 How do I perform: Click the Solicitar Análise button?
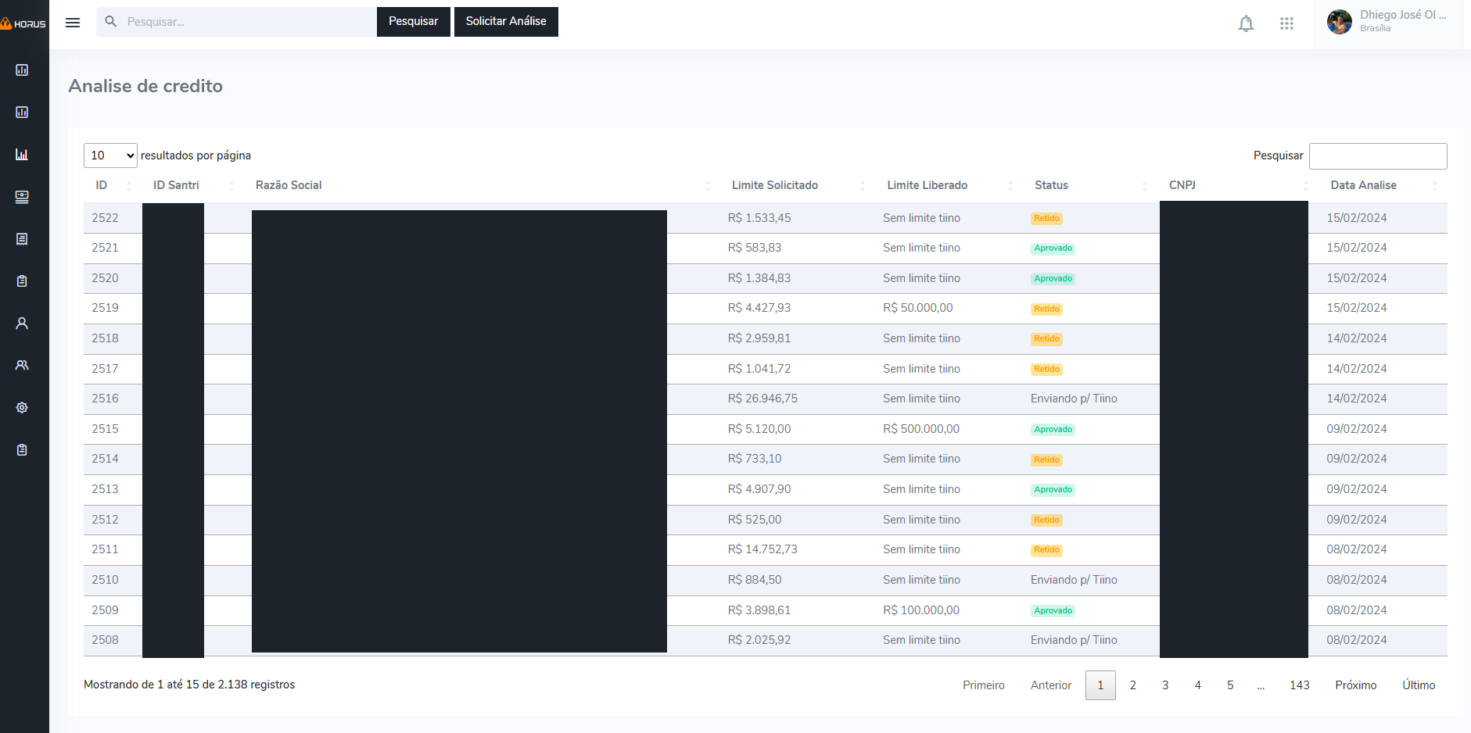[506, 21]
